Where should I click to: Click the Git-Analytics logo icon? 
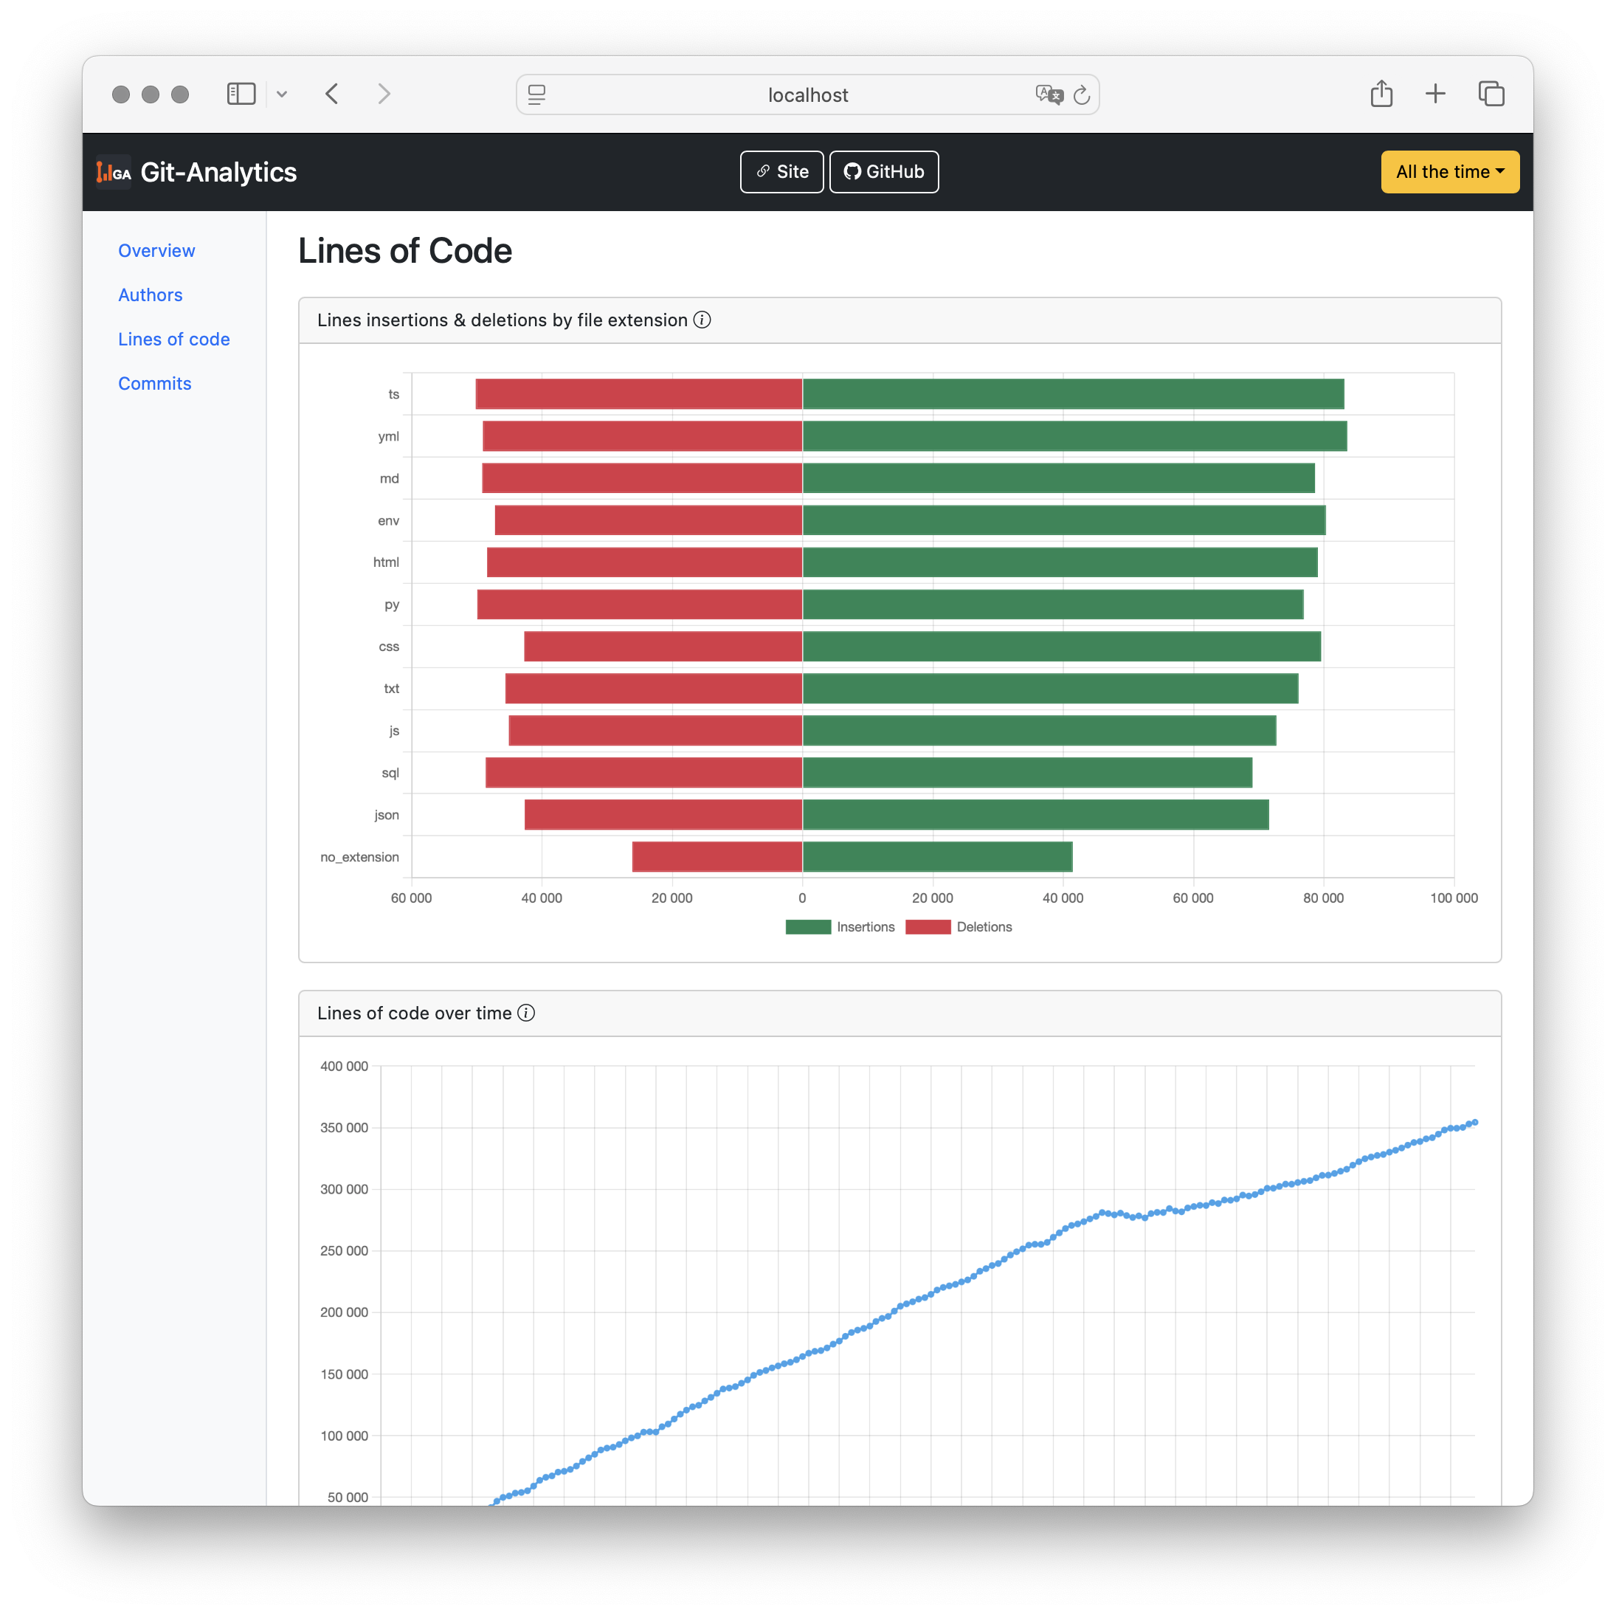click(x=113, y=171)
